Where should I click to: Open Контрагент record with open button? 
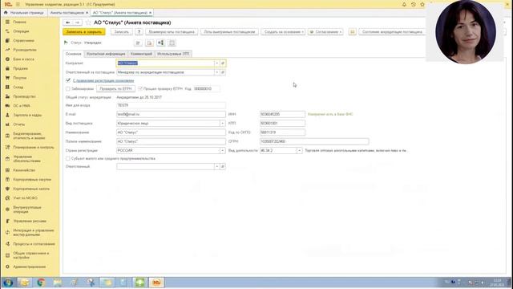(x=223, y=63)
